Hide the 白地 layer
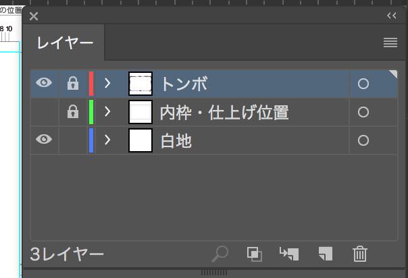The width and height of the screenshot is (408, 278). point(44,139)
